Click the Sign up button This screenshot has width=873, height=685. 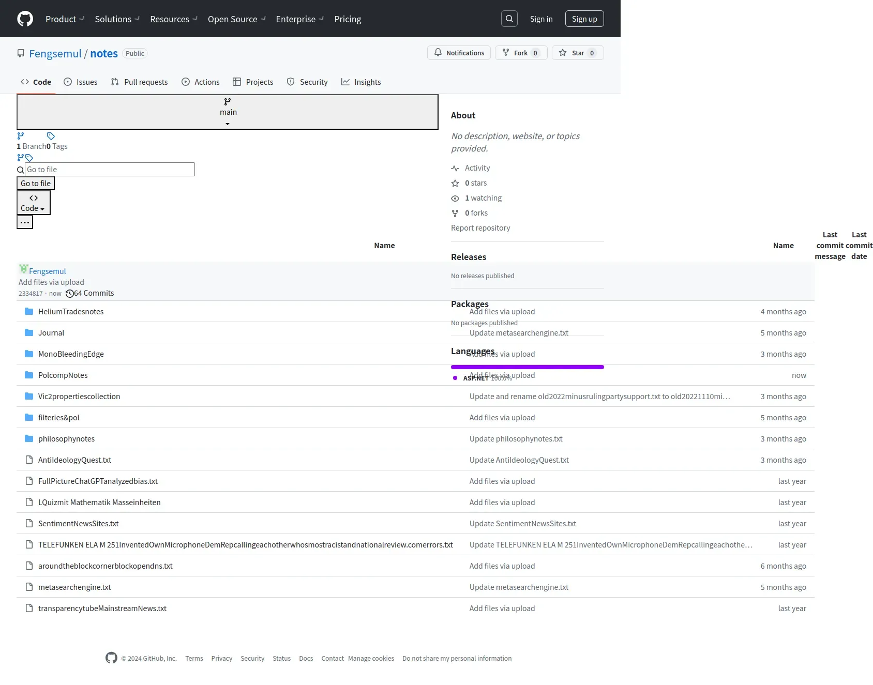pos(584,19)
